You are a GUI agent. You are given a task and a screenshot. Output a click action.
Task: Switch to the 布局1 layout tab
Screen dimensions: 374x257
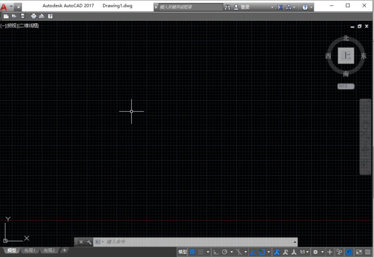coord(30,250)
